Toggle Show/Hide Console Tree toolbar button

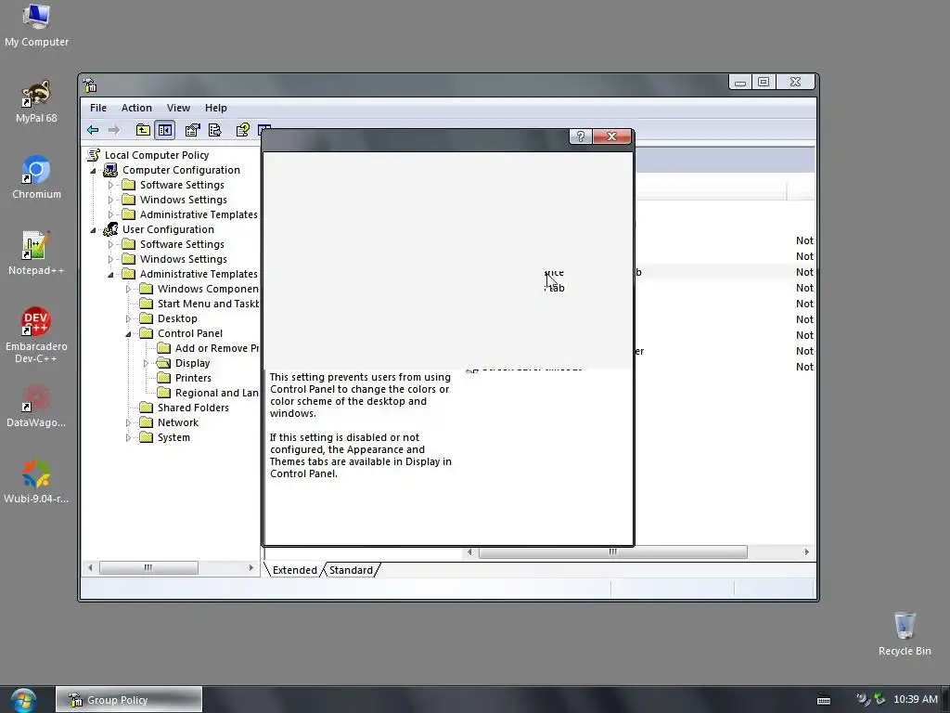pos(165,130)
